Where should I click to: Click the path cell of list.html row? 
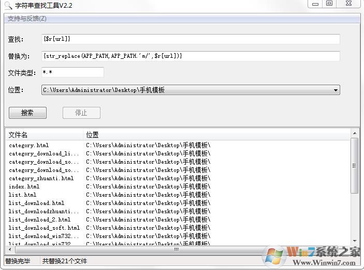coord(148,195)
